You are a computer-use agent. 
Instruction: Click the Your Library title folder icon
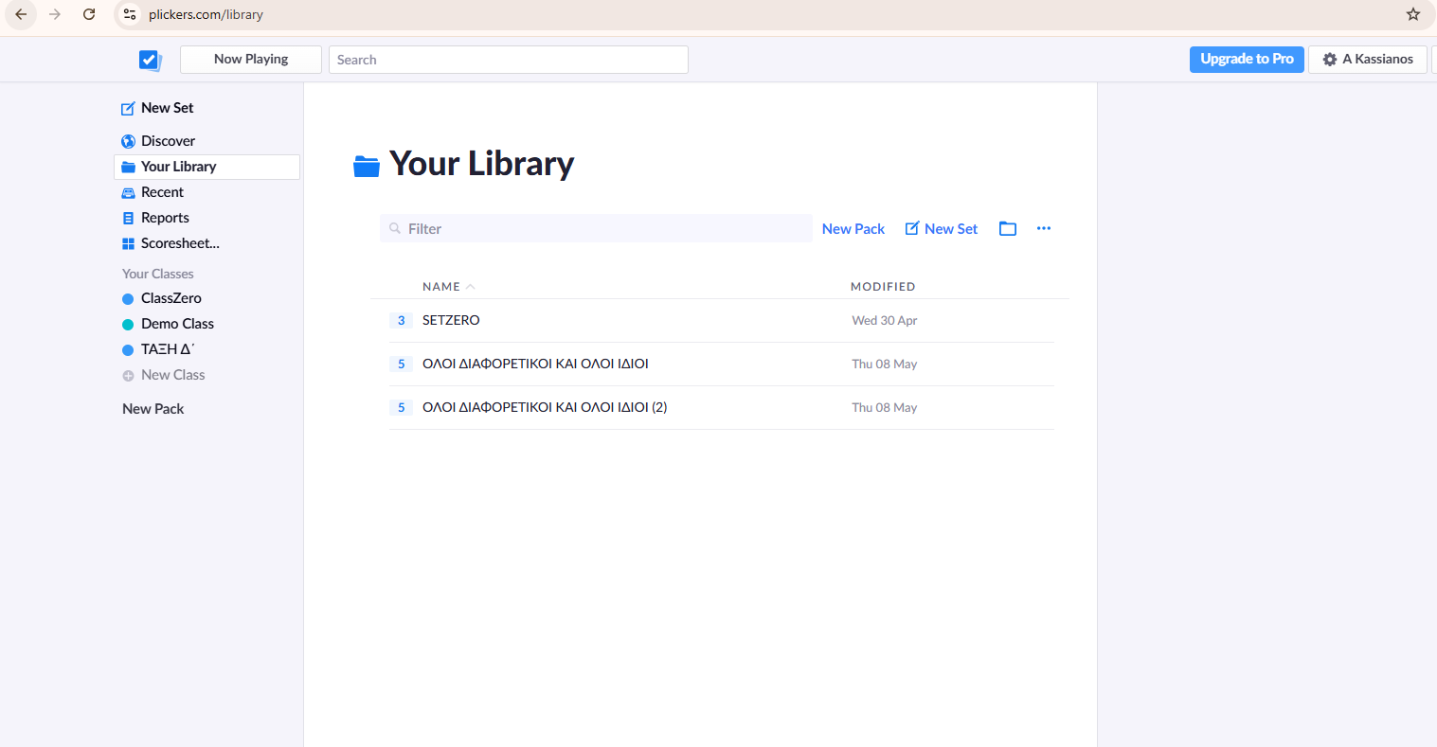click(x=367, y=166)
